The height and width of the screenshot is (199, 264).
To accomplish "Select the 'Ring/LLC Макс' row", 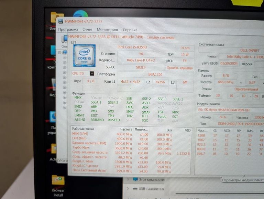I will tap(131, 162).
